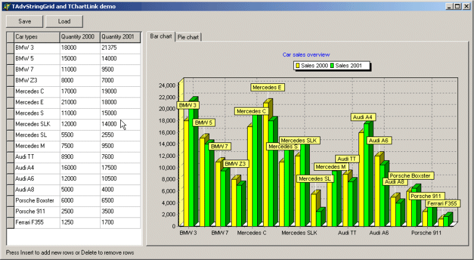Click the green Sales 2001 legend swatch
This screenshot has height=260, width=474.
332,66
